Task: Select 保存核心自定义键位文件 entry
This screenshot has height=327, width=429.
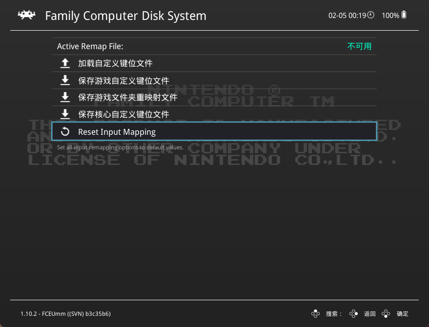Action: click(x=215, y=114)
